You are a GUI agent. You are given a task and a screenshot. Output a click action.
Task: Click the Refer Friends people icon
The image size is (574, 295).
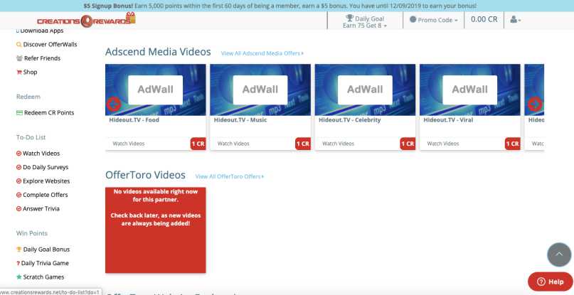[x=19, y=58]
